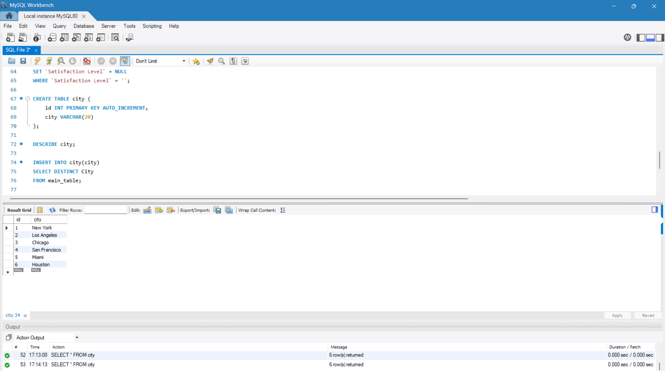665x371 pixels.
Task: Click the editor horizontal scrollbar
Action: 239,199
